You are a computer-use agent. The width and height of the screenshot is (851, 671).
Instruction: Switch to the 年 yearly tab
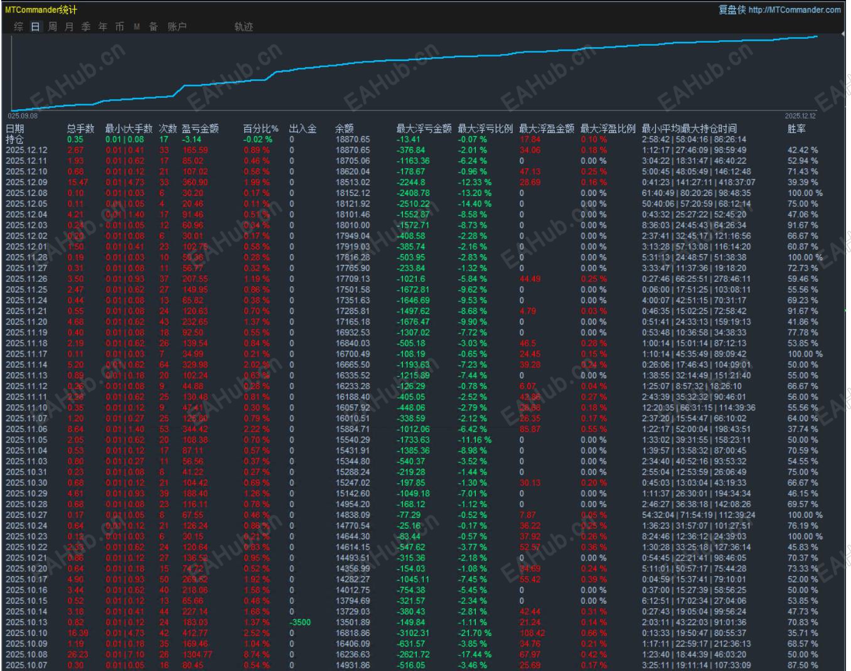[x=102, y=26]
